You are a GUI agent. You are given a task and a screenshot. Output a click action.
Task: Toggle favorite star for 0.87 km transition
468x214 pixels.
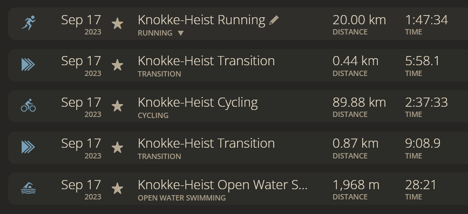tap(117, 148)
